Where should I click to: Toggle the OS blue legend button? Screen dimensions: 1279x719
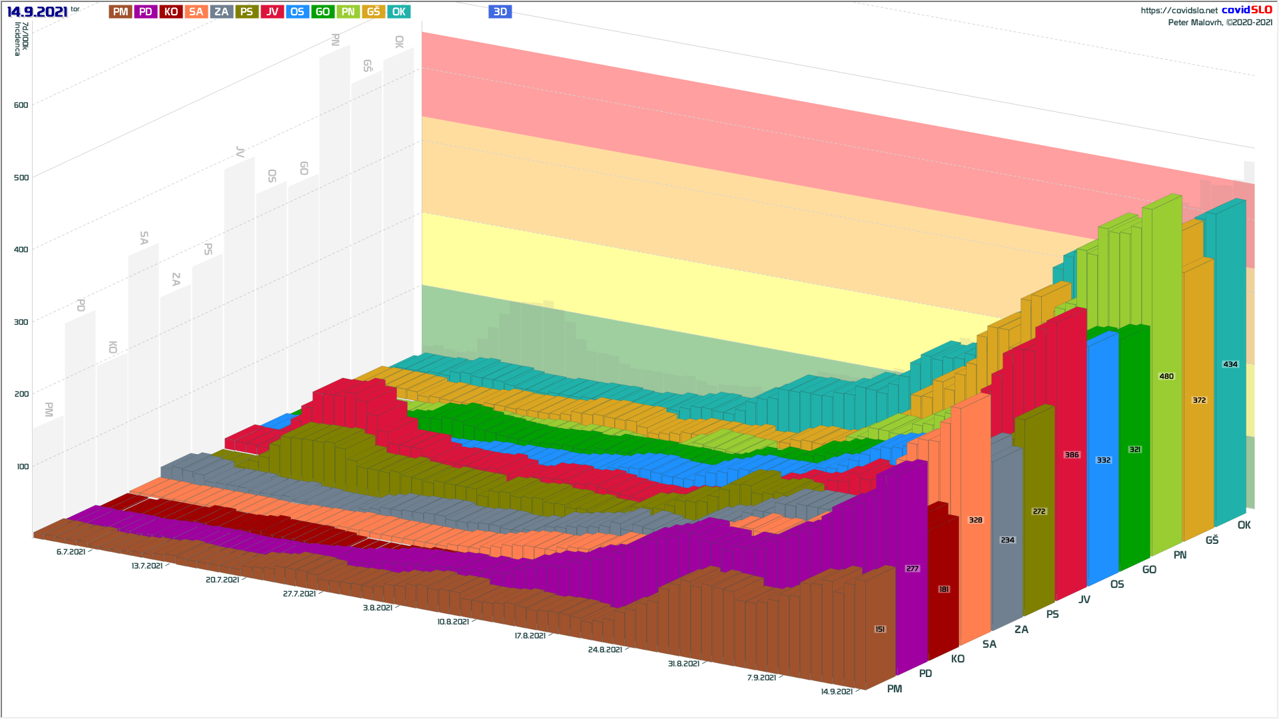[297, 12]
